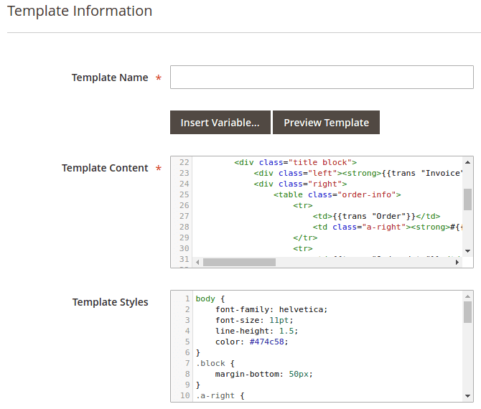The height and width of the screenshot is (409, 481).
Task: Click the Template Styles scroll down arrow
Action: [467, 396]
